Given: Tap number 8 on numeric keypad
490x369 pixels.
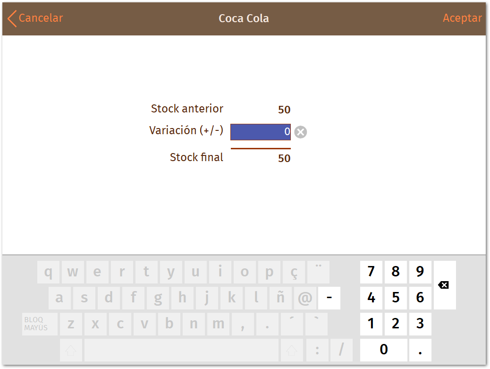Looking at the screenshot, I should (x=396, y=272).
